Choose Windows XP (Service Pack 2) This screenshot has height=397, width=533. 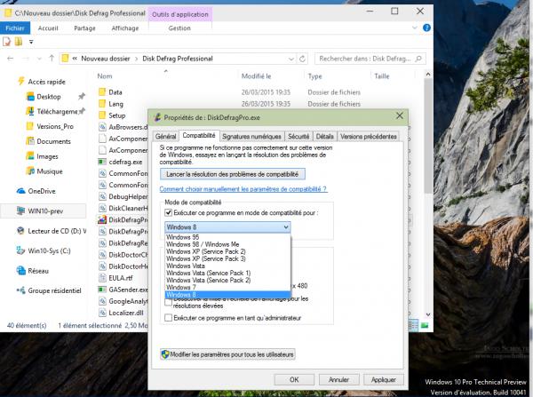click(227, 251)
